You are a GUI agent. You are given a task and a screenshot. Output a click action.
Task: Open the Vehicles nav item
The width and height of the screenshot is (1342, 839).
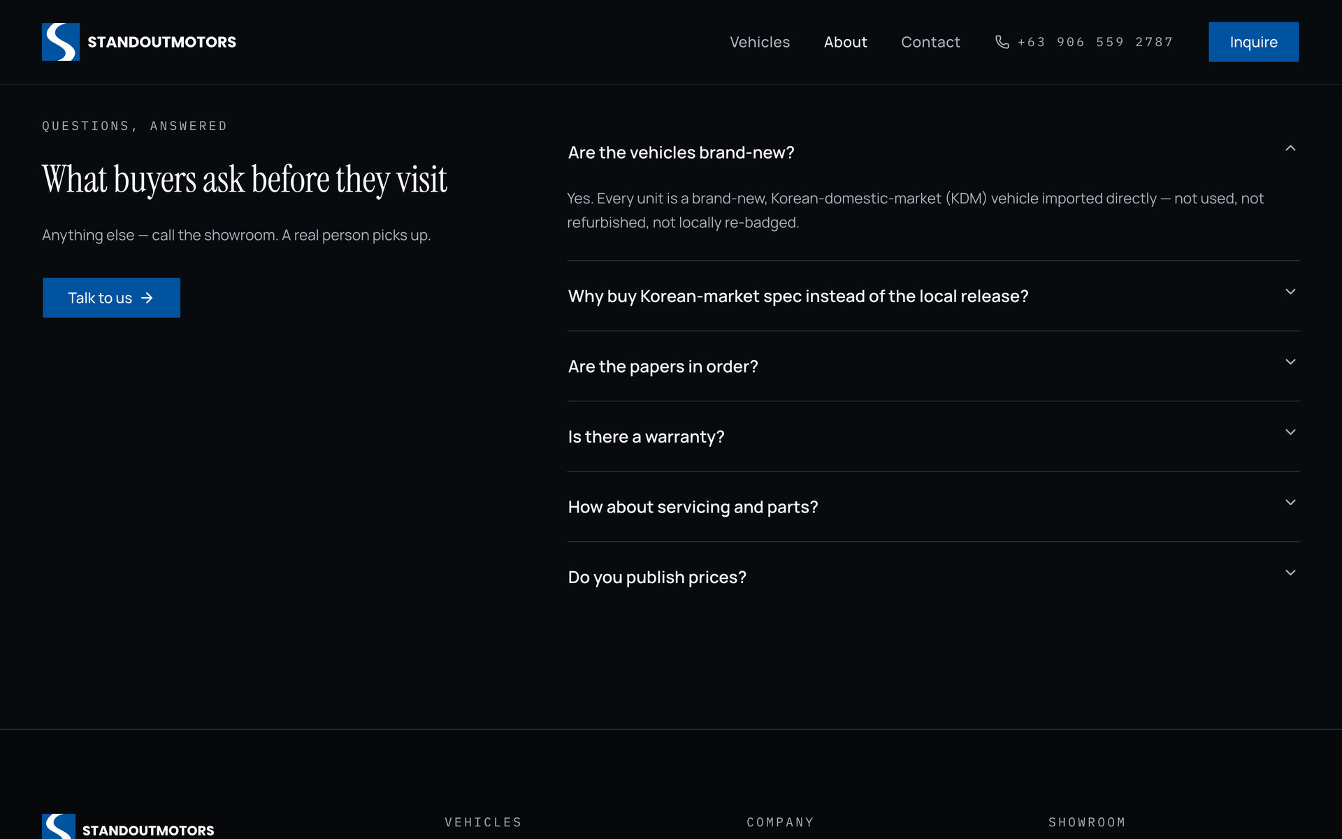760,42
